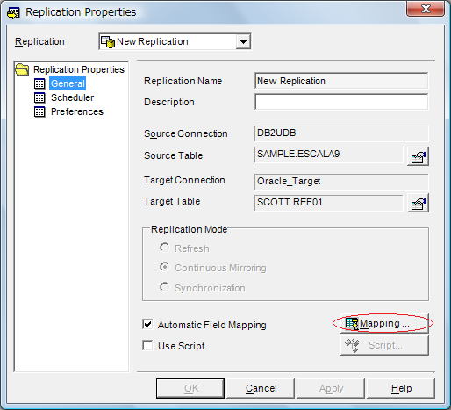Select the Continuous Mirroring radio button
Viewport: 451px width, 410px height.
[165, 267]
